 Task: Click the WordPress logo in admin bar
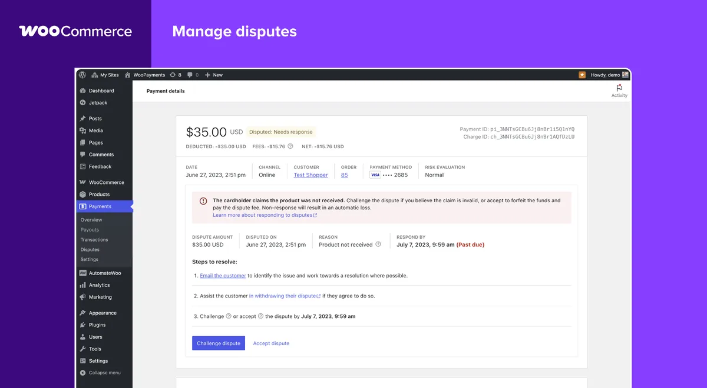(x=82, y=75)
